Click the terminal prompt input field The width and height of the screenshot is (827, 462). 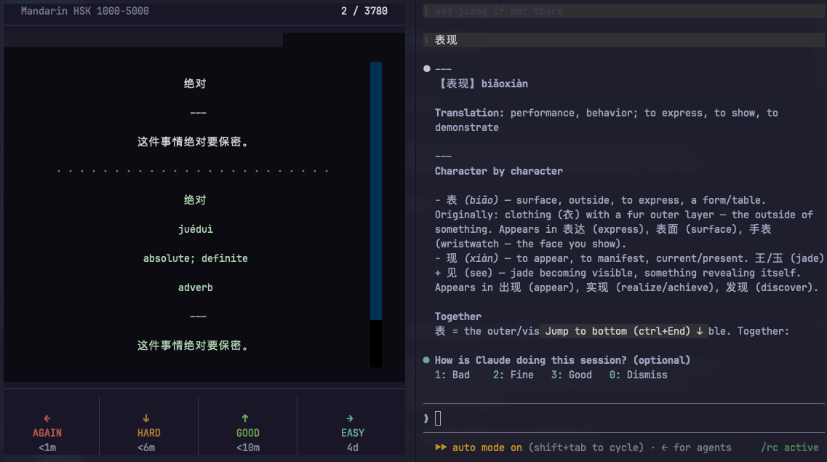[x=624, y=418]
